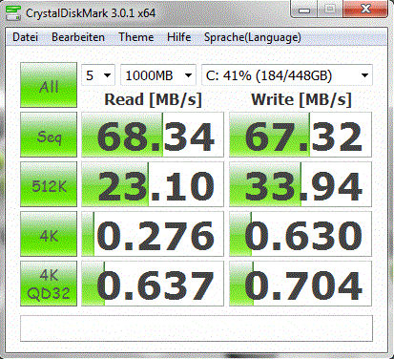394x359 pixels.
Task: Click the empty comment field at the bottom
Action: 197,328
